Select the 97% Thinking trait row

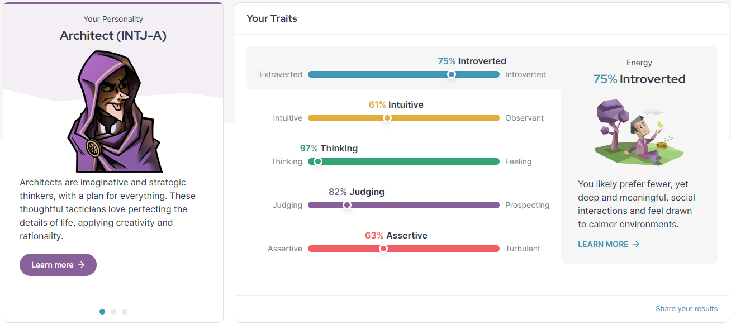(x=404, y=155)
